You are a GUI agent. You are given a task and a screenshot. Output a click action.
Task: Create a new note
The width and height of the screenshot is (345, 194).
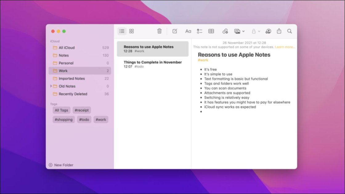[175, 31]
